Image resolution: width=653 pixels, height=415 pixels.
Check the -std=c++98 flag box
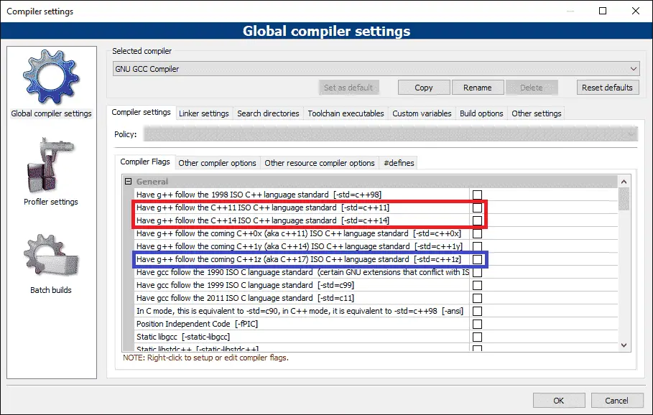coord(477,195)
